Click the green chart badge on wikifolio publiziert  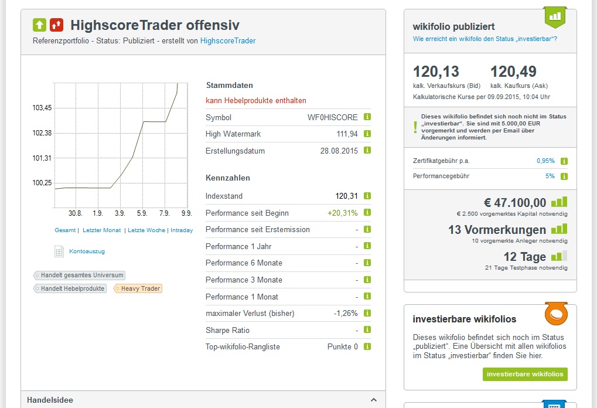(555, 17)
